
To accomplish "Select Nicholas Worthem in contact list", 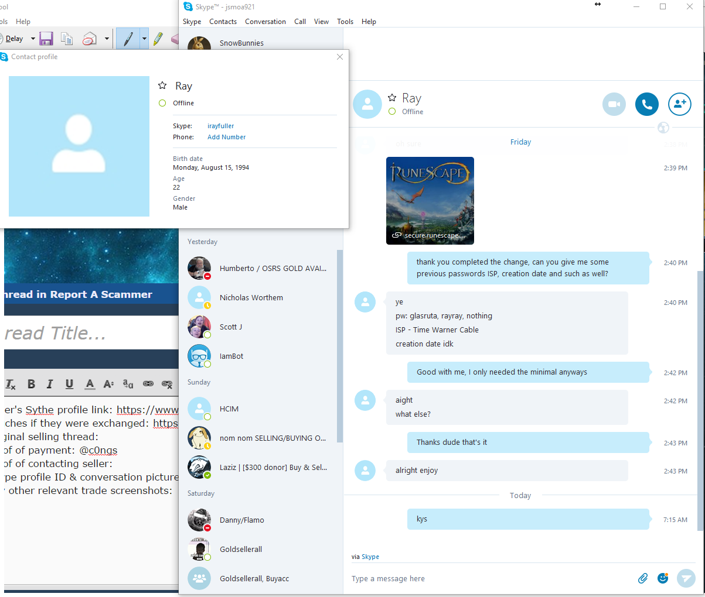I will pos(261,297).
